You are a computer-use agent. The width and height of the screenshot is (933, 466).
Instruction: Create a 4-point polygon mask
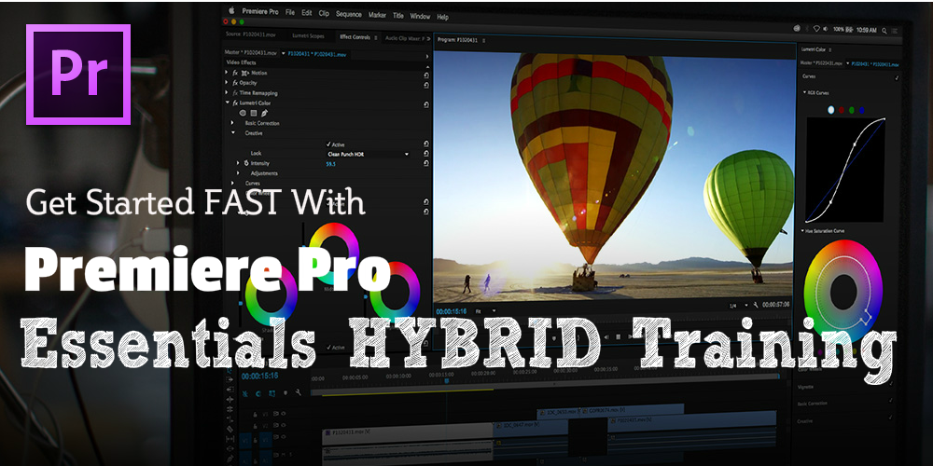(x=254, y=113)
